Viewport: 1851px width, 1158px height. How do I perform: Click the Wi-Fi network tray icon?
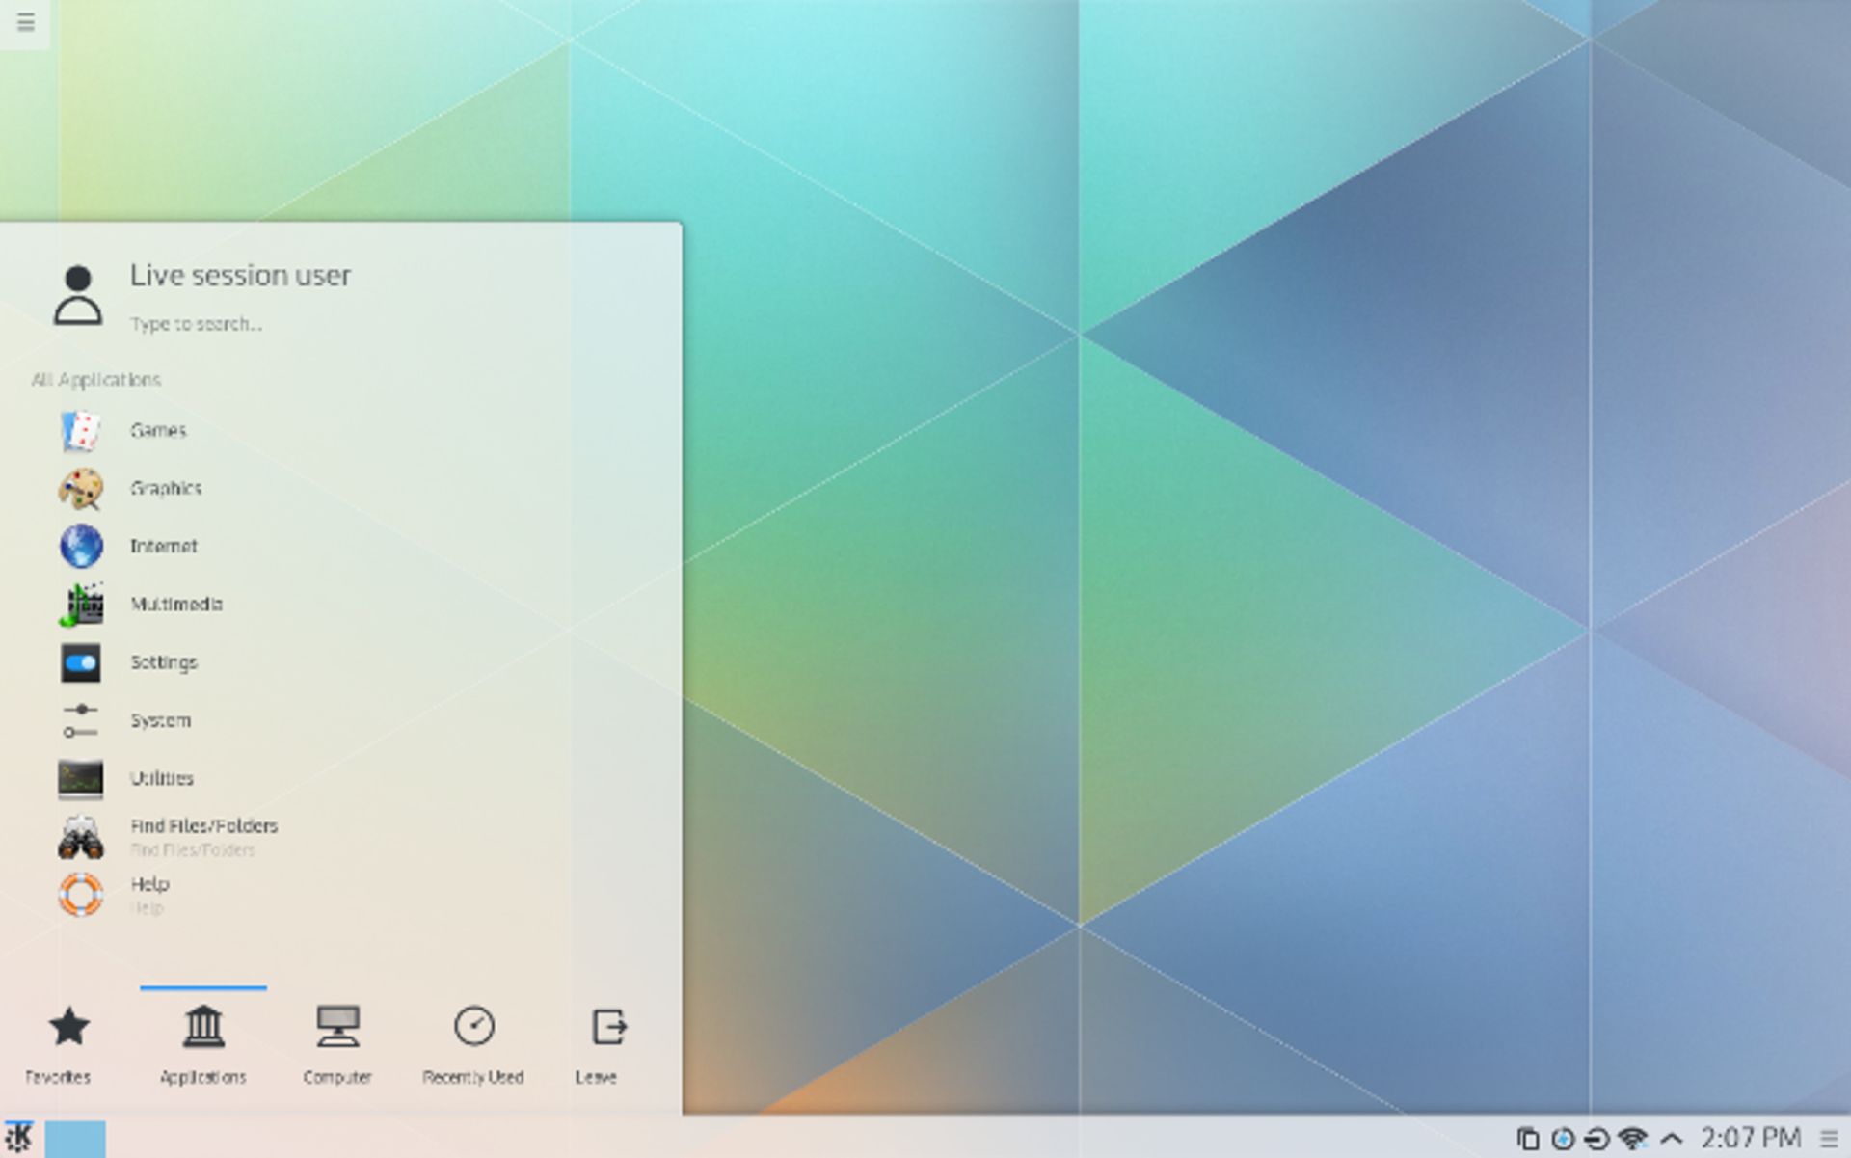pos(1629,1136)
